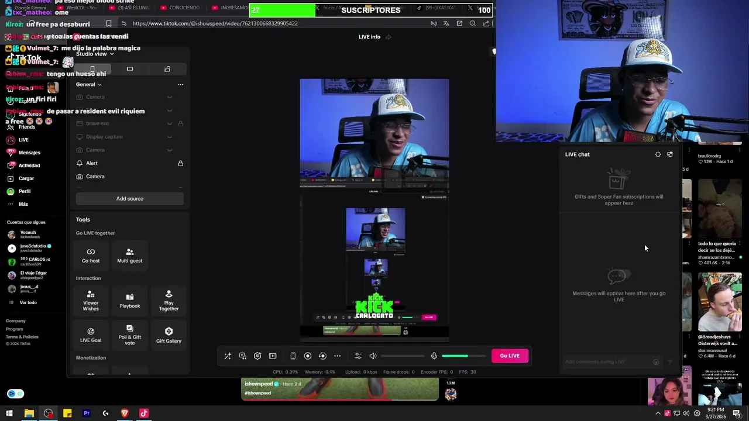Image resolution: width=749 pixels, height=421 pixels.
Task: Open the Playbook tool
Action: (x=130, y=301)
